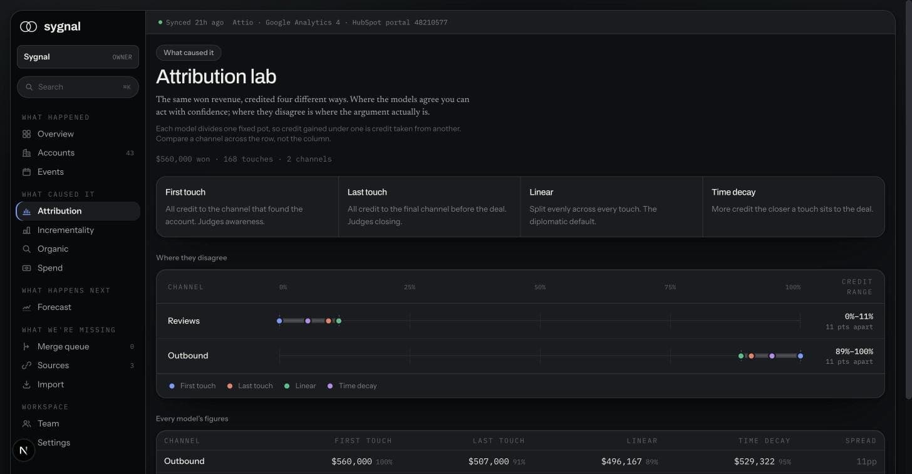Click the "$529,322" time decay cell
This screenshot has height=474, width=912.
[x=754, y=461]
